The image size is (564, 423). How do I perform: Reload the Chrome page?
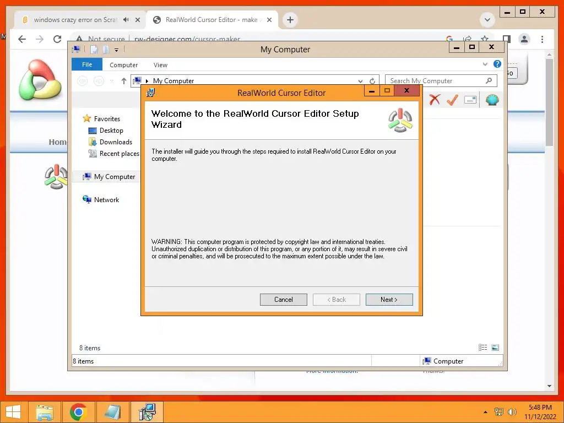(x=57, y=39)
